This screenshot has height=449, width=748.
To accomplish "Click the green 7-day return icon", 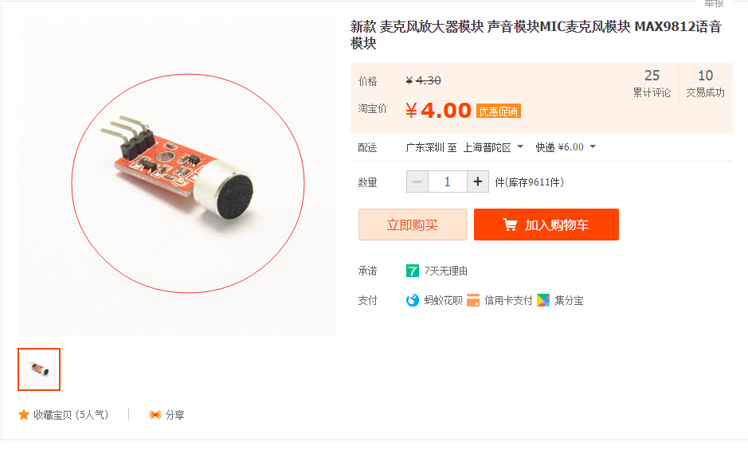I will coord(413,271).
